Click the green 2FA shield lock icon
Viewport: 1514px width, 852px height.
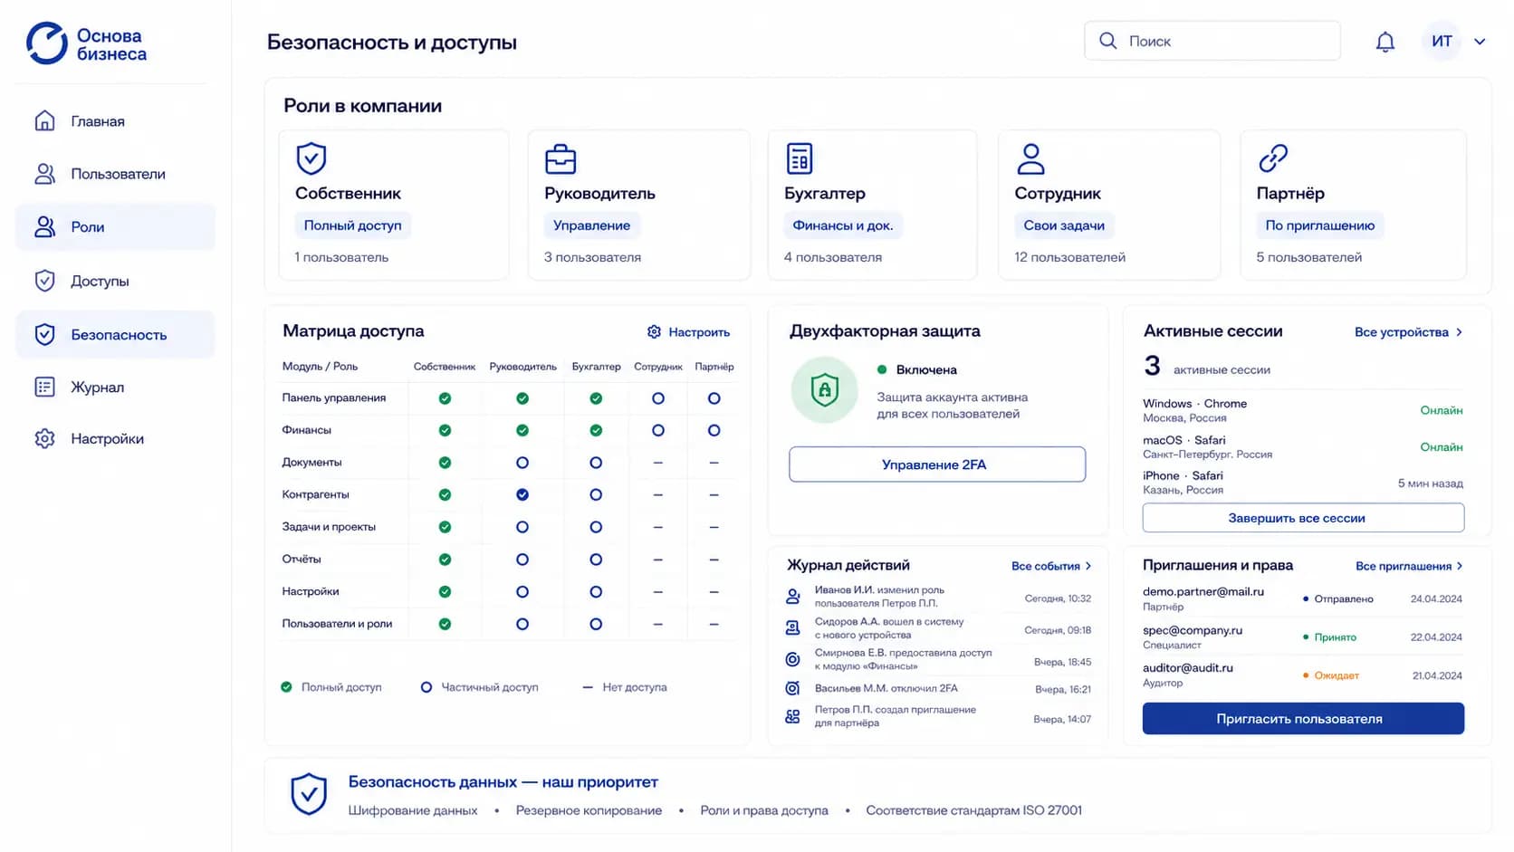(824, 390)
